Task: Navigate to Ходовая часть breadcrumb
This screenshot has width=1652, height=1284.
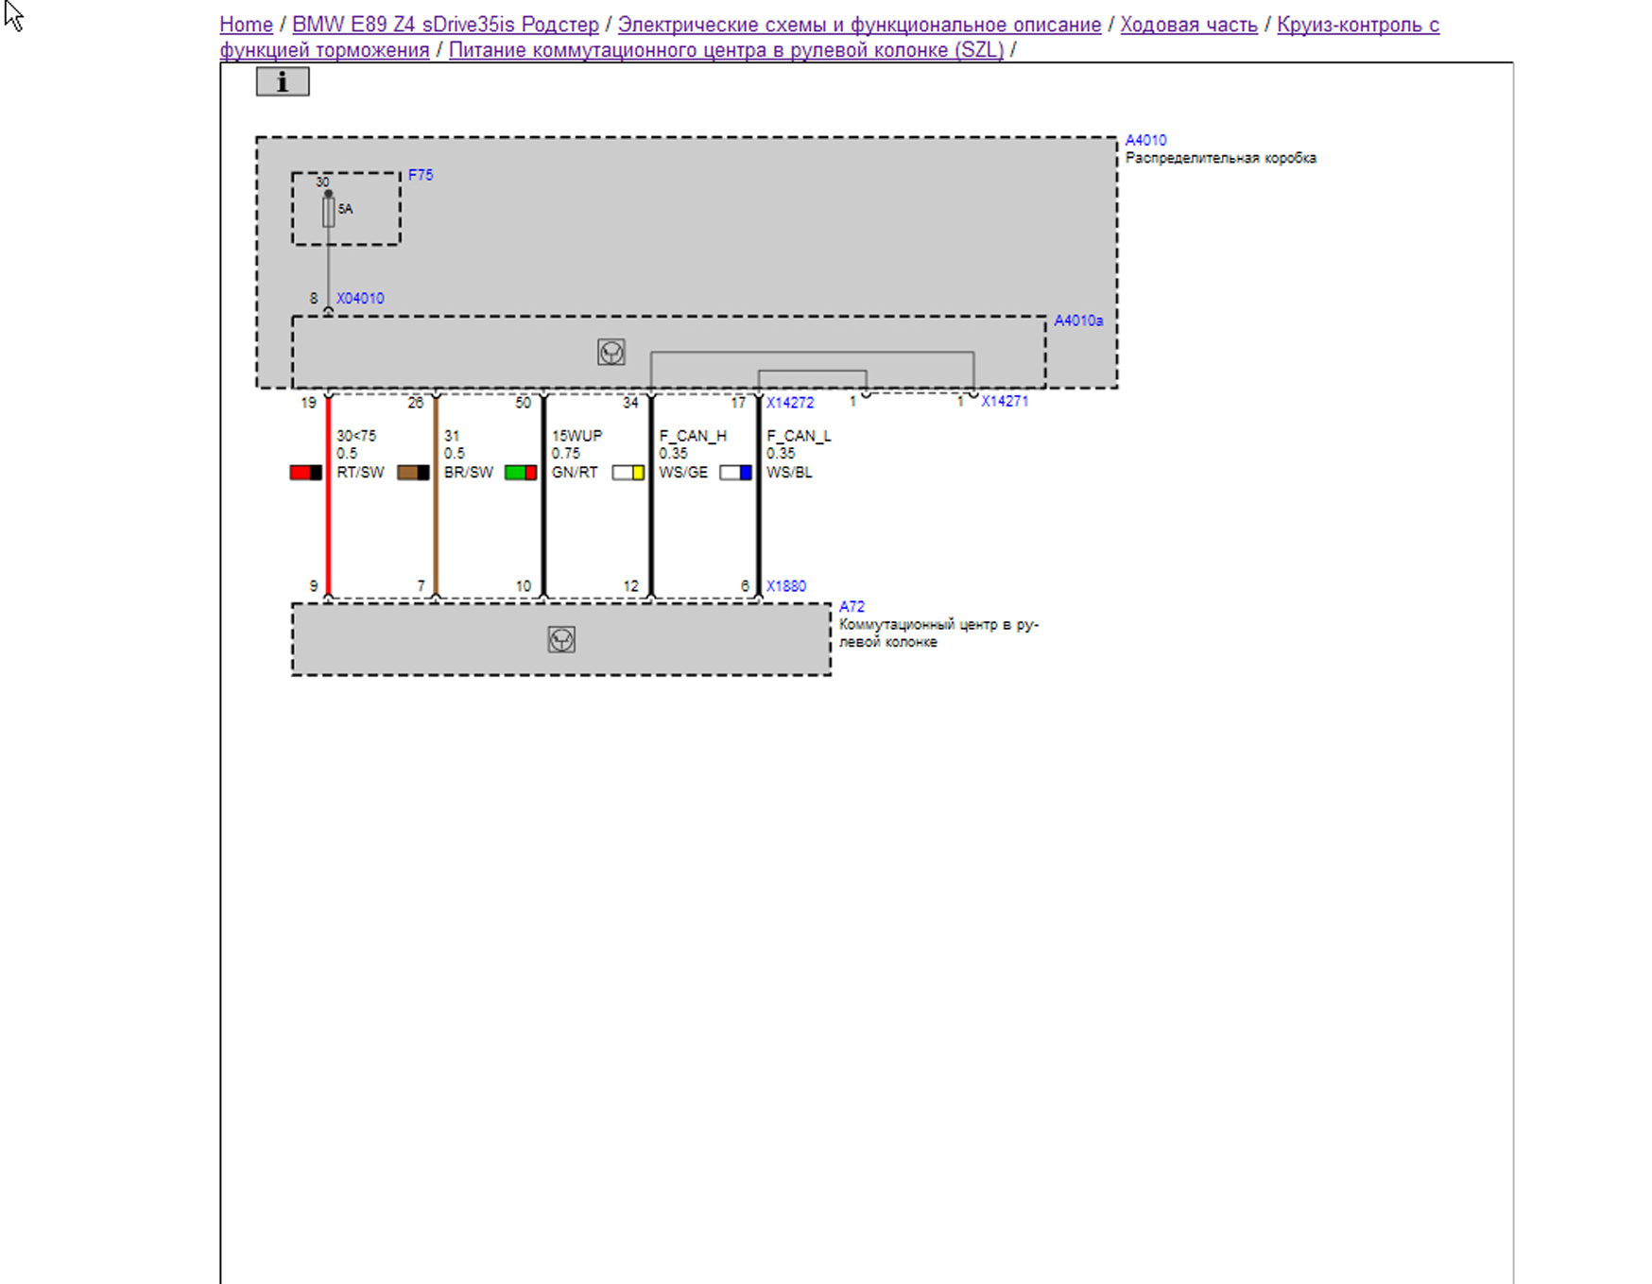Action: 1188,25
